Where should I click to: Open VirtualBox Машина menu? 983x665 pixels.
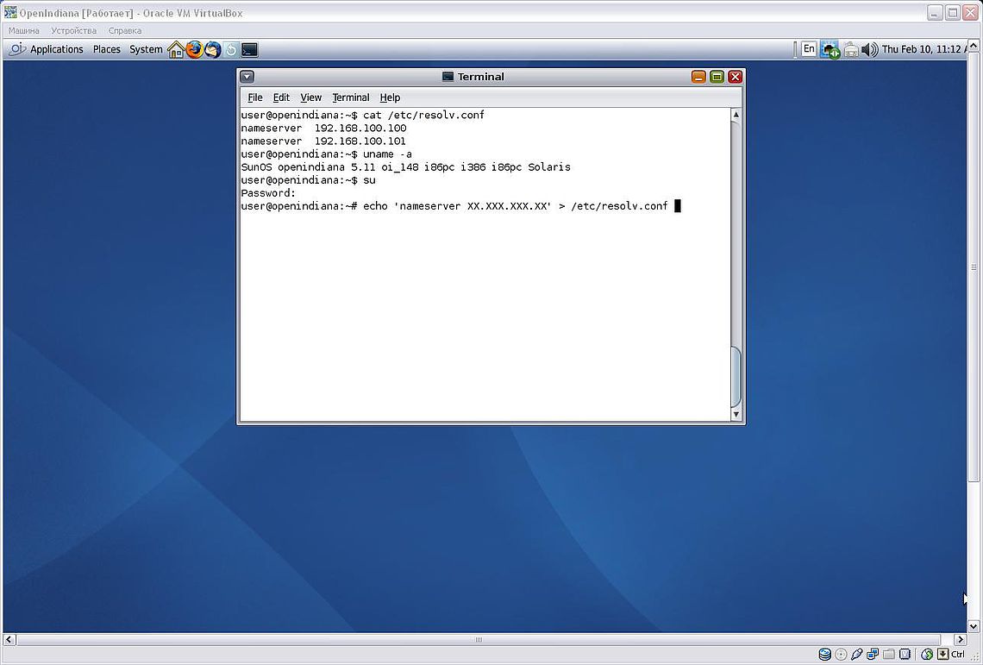tap(24, 30)
